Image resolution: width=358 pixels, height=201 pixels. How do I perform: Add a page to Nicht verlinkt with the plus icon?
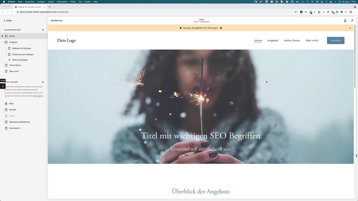pos(43,82)
